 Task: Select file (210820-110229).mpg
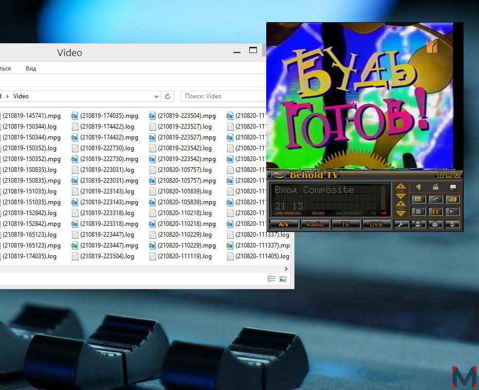[x=187, y=245]
